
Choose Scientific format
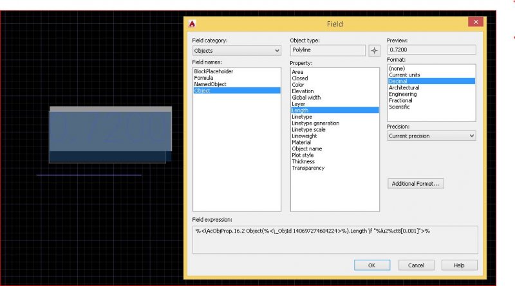[399, 107]
